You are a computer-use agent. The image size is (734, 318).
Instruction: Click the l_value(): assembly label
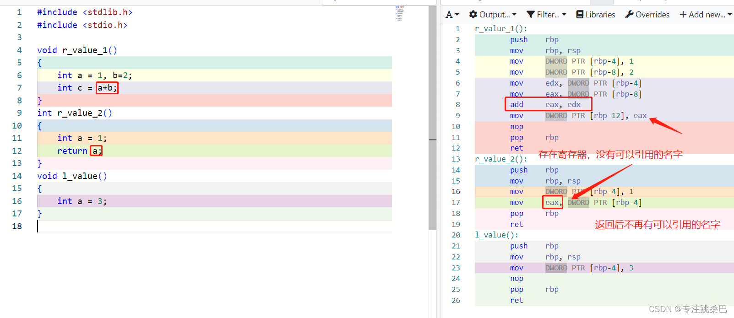tap(496, 235)
